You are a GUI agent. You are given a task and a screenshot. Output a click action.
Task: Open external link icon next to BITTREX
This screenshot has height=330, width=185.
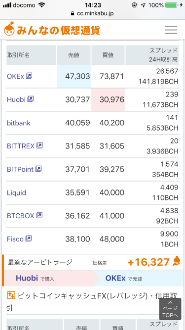click(39, 145)
